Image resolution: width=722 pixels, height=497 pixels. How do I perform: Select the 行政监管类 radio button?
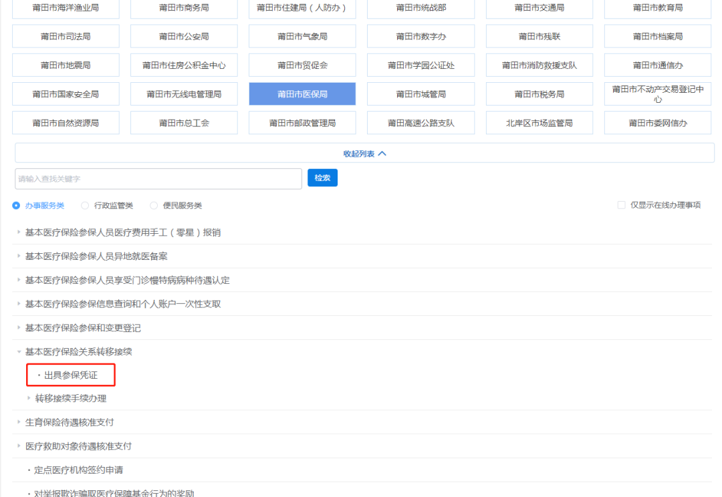85,206
